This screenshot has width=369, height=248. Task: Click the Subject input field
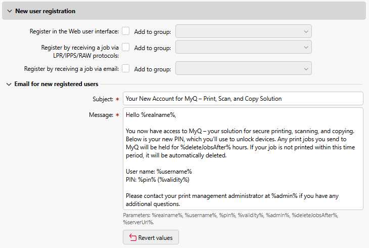(x=243, y=99)
